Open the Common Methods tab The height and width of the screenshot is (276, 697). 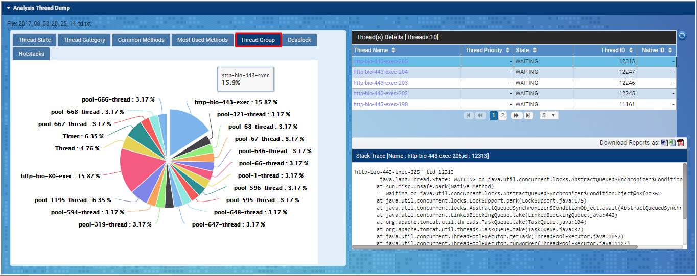(x=141, y=40)
